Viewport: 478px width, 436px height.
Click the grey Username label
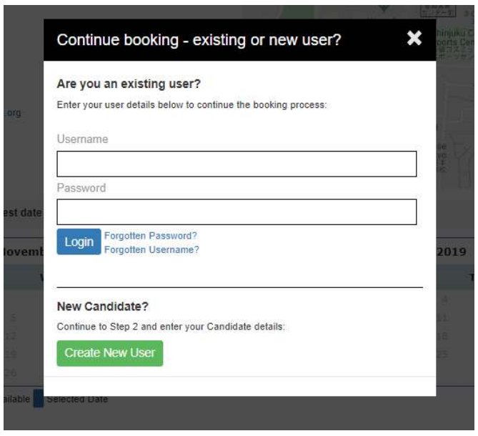pos(83,139)
